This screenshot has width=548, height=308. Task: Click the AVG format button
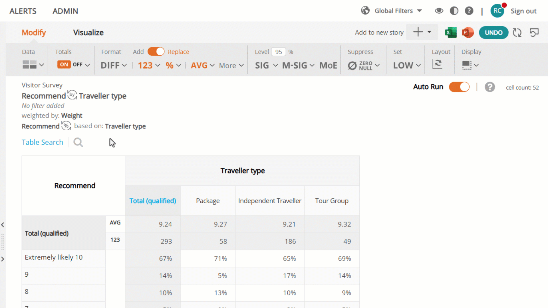(199, 65)
